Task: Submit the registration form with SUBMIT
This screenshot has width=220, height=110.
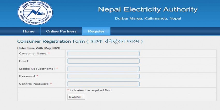Action: click(76, 97)
